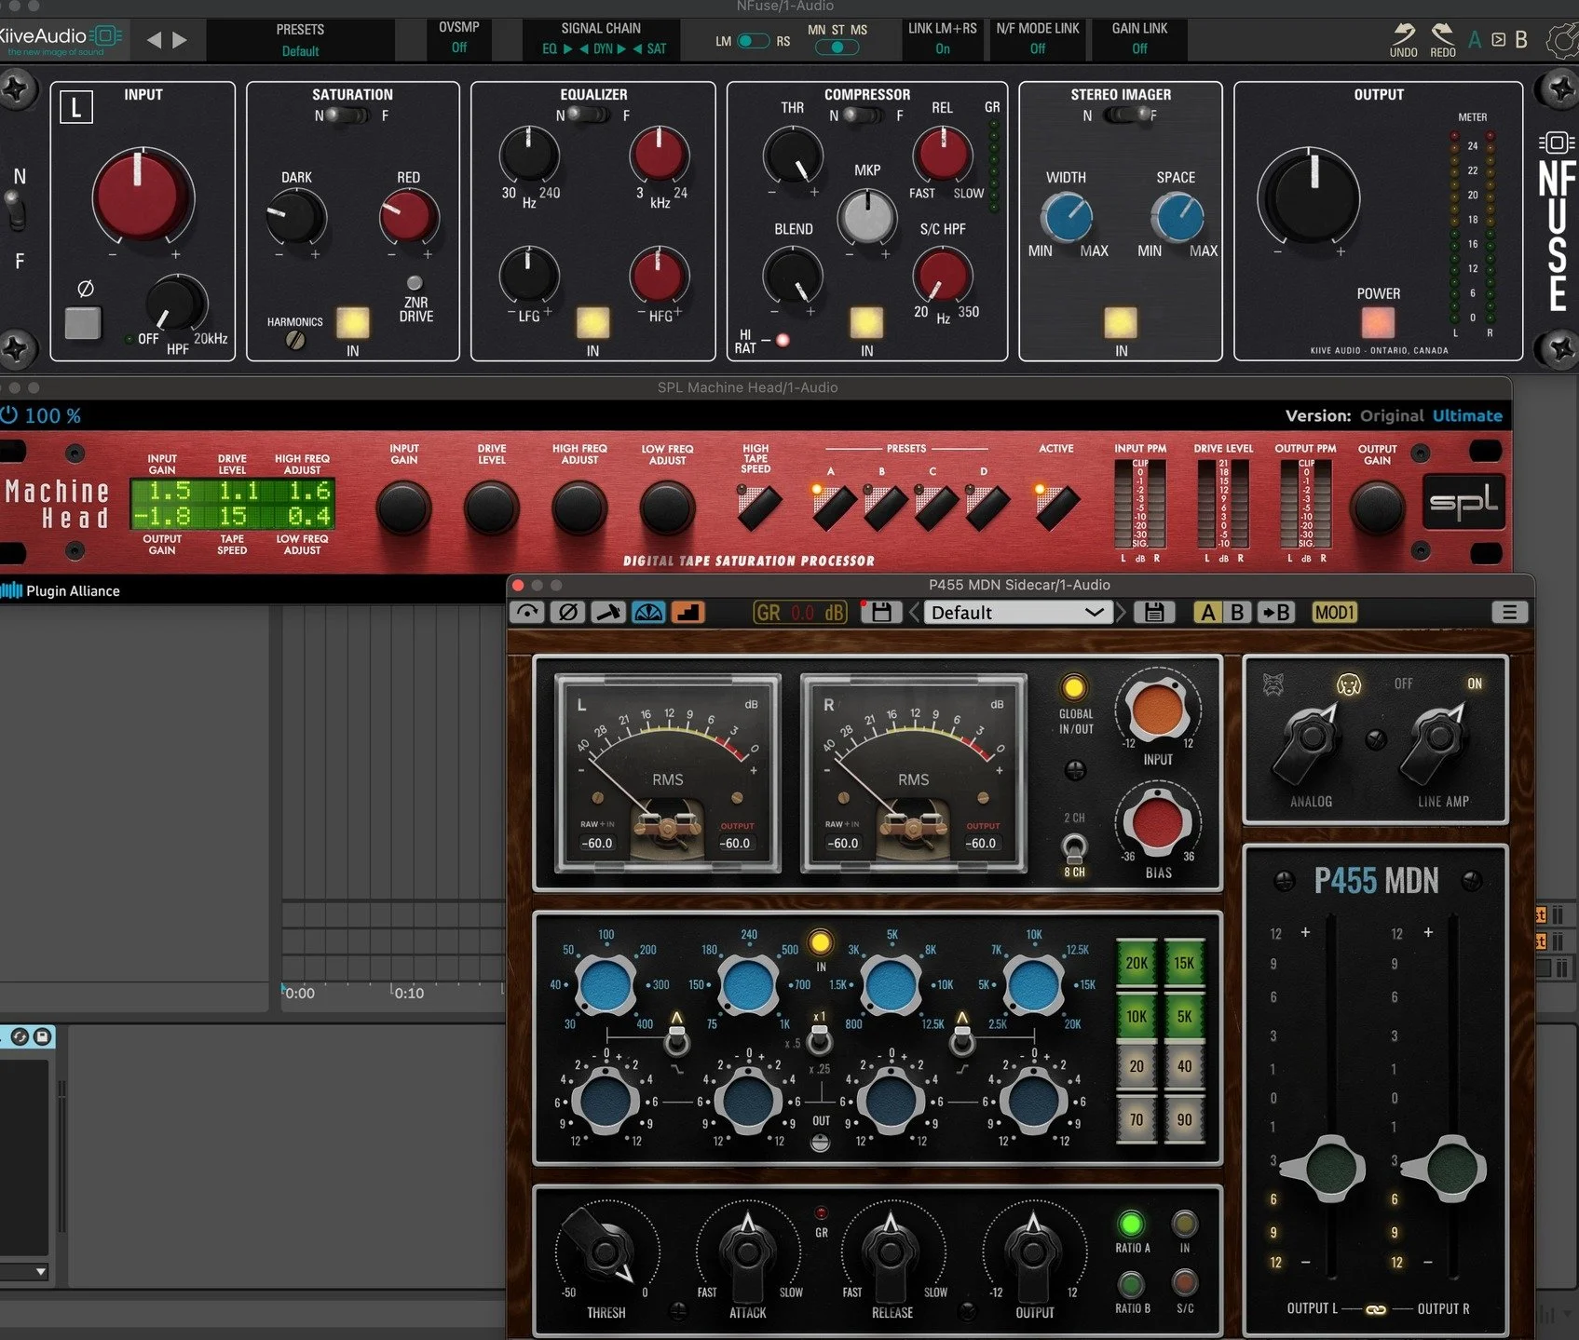Click the save icon with red dot in P455
The width and height of the screenshot is (1579, 1340).
pyautogui.click(x=880, y=612)
